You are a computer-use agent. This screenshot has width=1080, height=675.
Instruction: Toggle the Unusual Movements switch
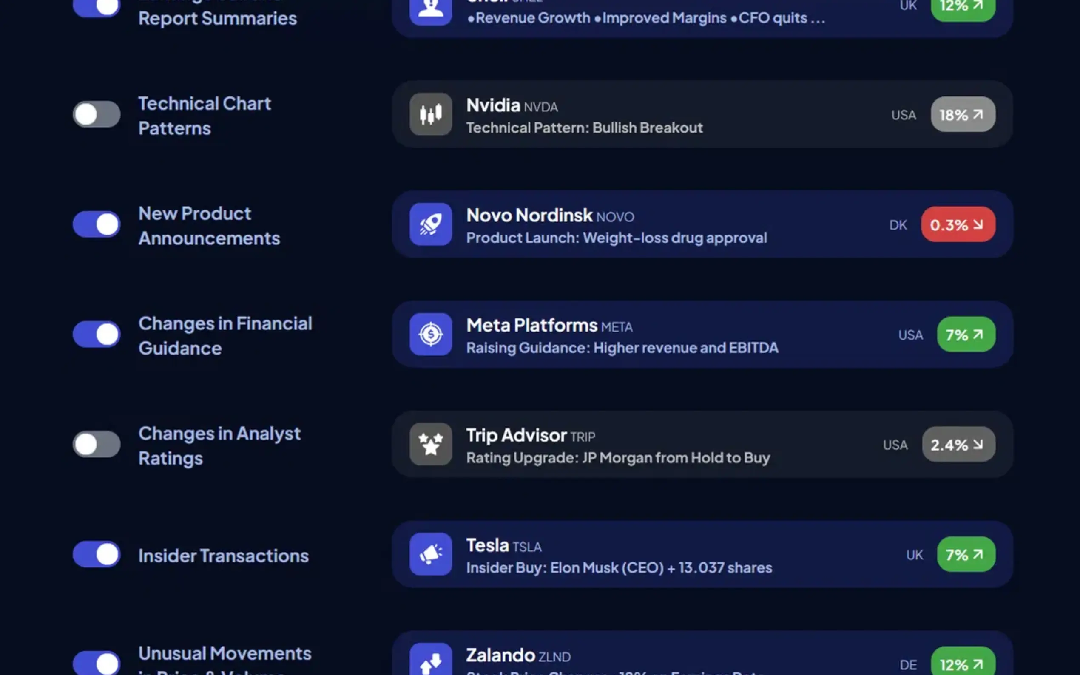coord(97,663)
